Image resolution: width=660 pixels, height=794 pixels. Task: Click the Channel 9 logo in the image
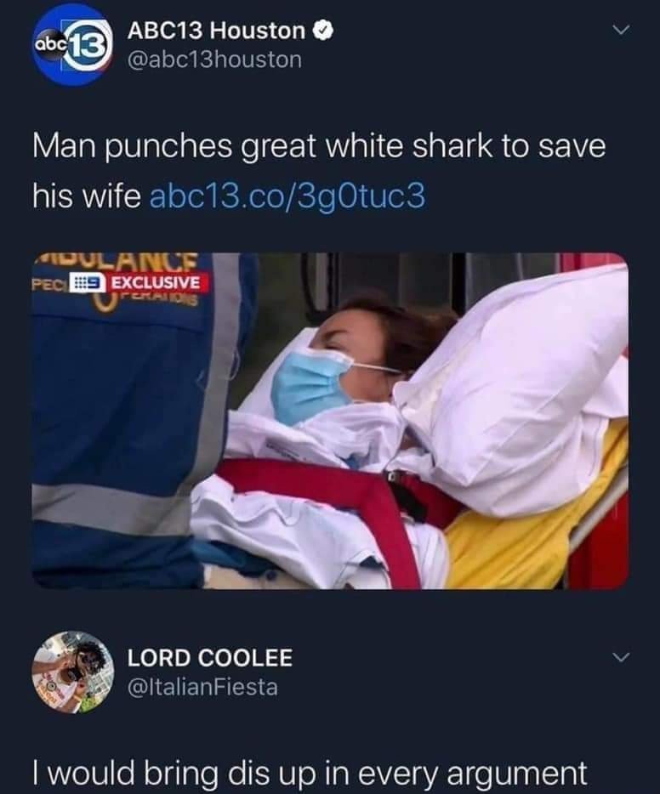pyautogui.click(x=87, y=282)
